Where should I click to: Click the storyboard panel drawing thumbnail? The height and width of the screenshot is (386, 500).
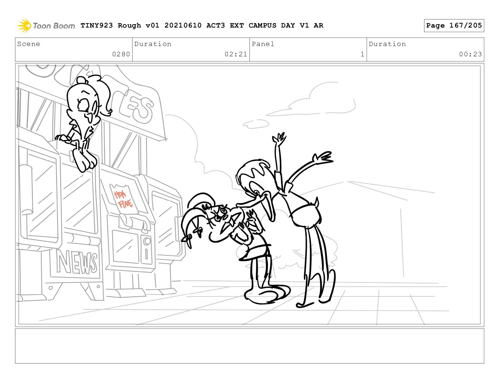point(249,195)
